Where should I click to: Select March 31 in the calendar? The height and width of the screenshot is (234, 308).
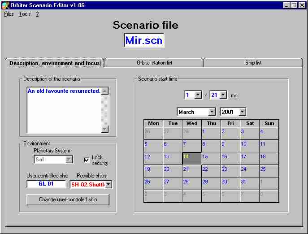(x=250, y=183)
